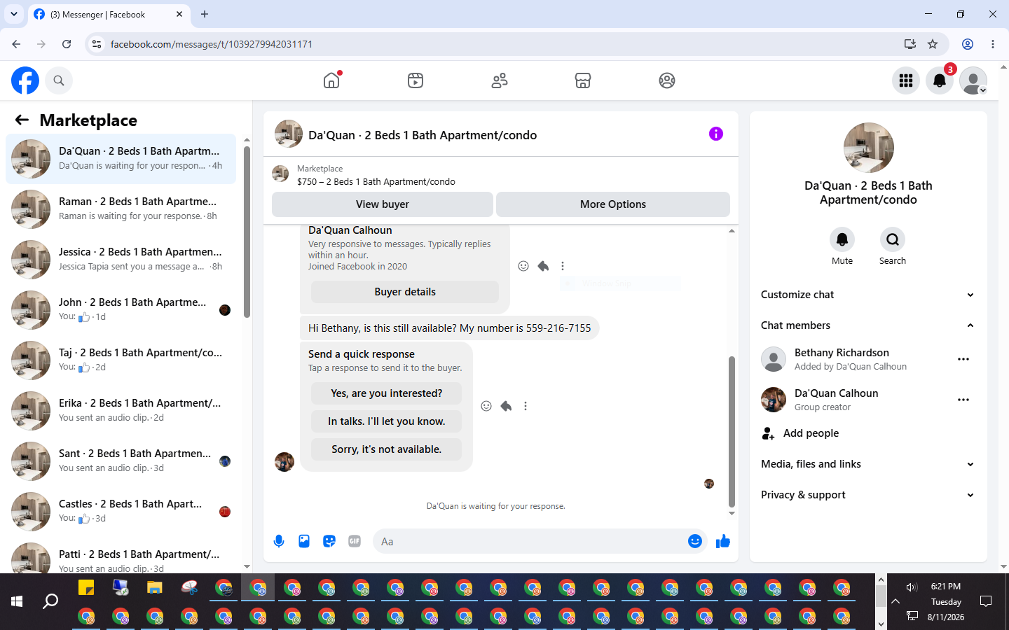
Task: Open the account profile menu
Action: click(x=973, y=80)
